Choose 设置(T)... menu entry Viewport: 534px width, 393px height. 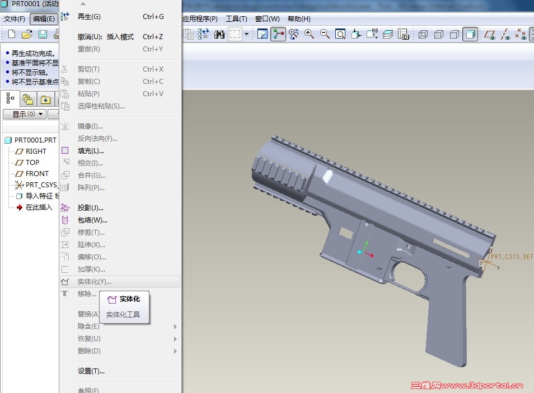click(x=120, y=371)
